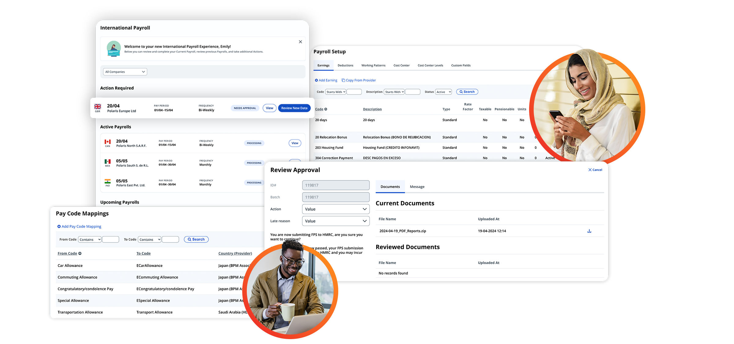Close the welcome banner in International Payroll

tap(300, 42)
